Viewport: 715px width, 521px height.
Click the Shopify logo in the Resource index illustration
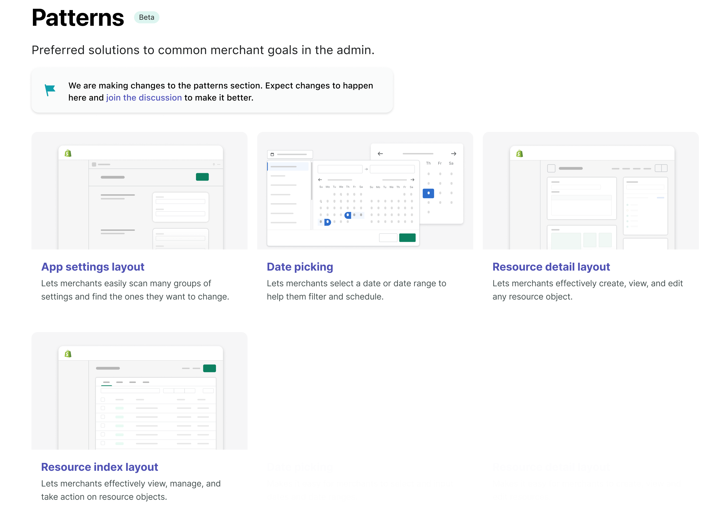click(x=68, y=354)
